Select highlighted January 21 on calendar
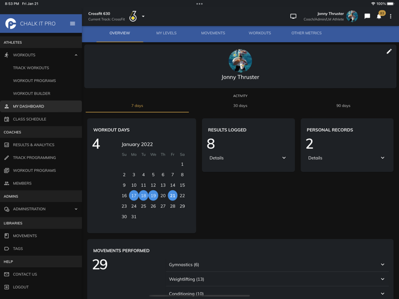The image size is (399, 299). coord(173,195)
